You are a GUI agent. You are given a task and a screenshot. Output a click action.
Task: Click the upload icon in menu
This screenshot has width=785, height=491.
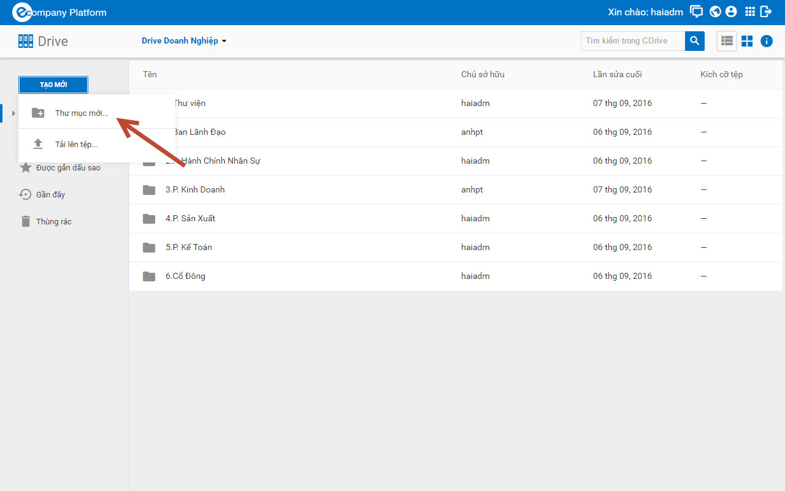(38, 144)
